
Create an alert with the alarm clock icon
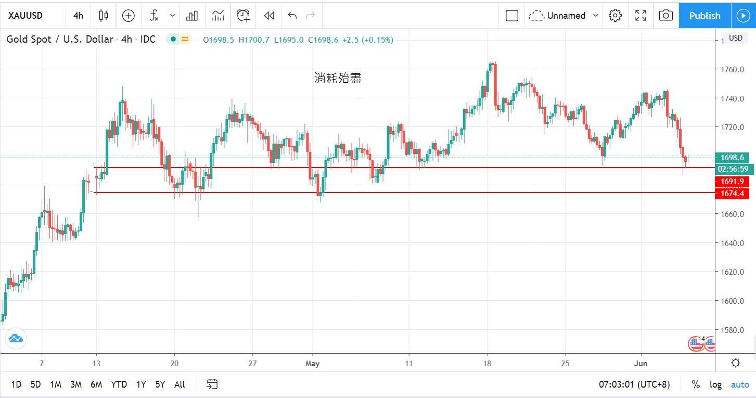pos(243,16)
